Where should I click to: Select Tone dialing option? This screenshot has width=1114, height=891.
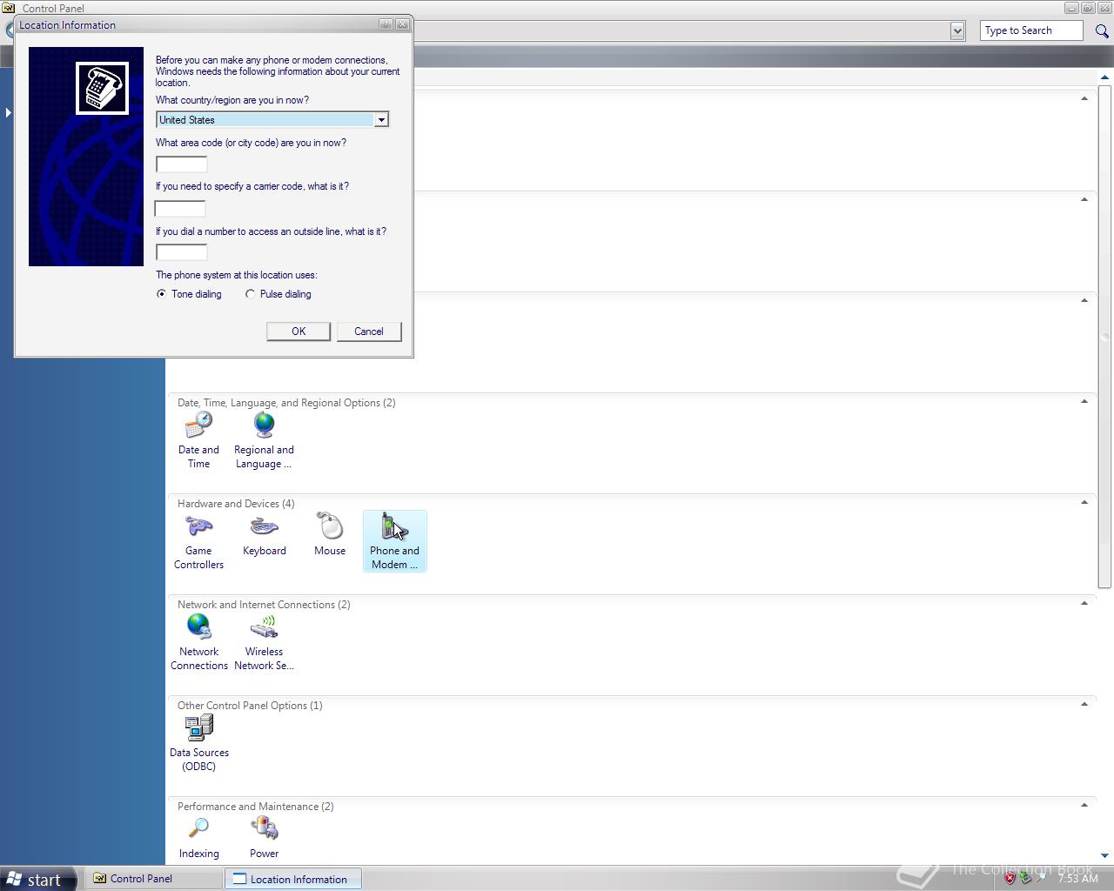[x=189, y=294]
